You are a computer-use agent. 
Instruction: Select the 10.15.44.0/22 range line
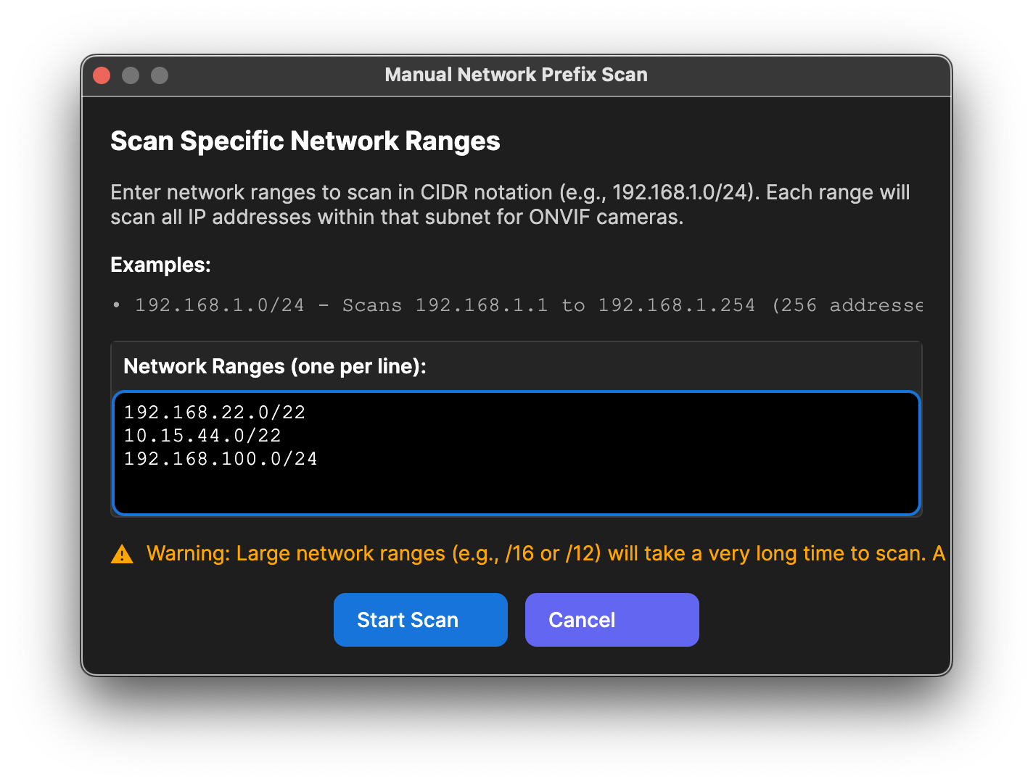(202, 436)
